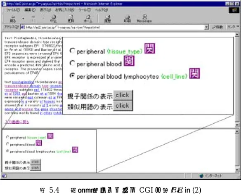242x195 pixels.
Task: Open the ツール(T) menu
Action: [85, 10]
